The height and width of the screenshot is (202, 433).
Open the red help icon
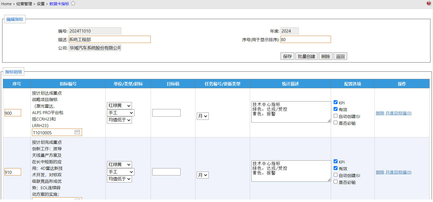429,3
